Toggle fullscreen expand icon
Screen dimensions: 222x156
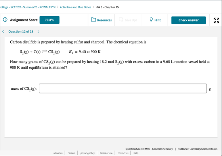click(216, 20)
